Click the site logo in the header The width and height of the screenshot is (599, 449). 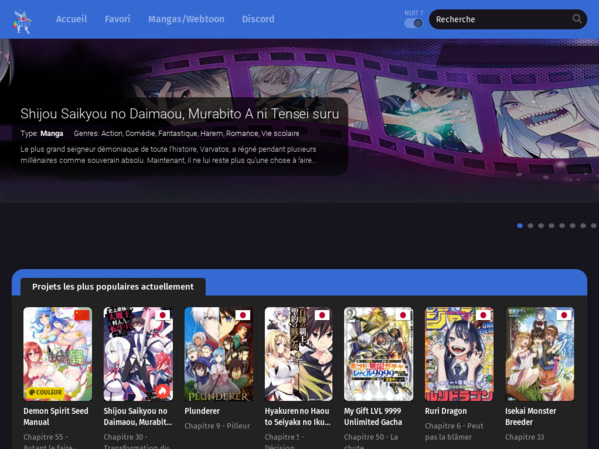point(23,22)
